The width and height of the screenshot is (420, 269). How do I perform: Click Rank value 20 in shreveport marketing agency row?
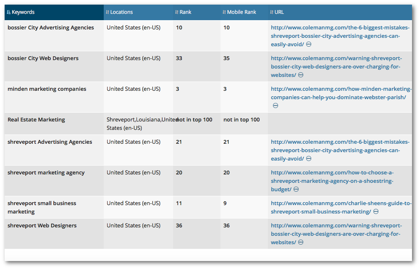click(x=179, y=173)
